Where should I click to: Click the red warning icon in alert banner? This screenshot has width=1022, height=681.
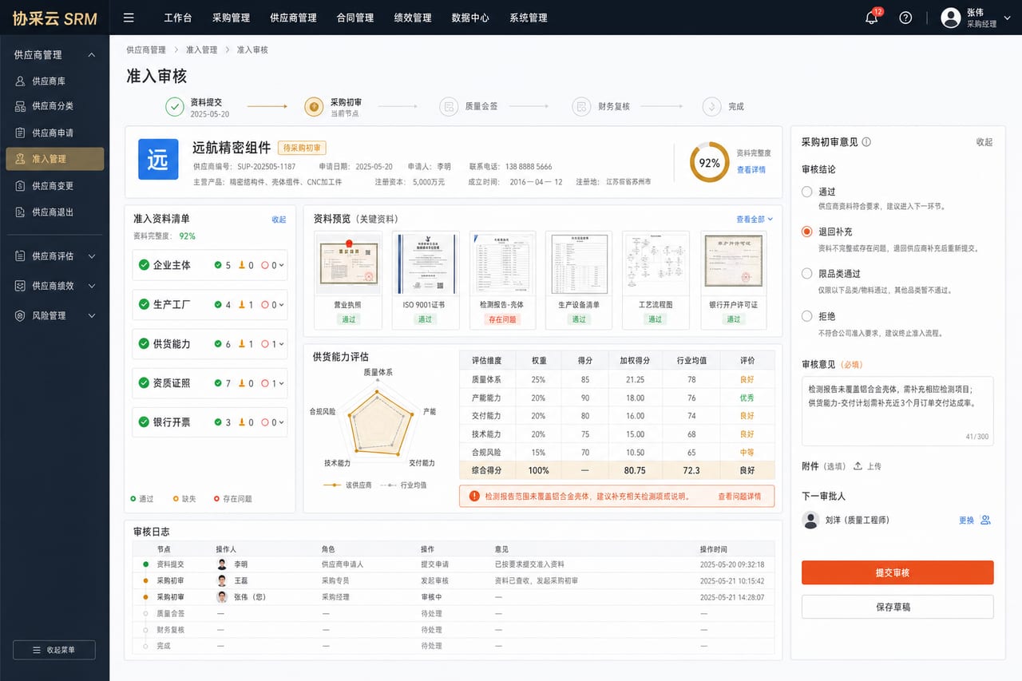click(x=474, y=496)
